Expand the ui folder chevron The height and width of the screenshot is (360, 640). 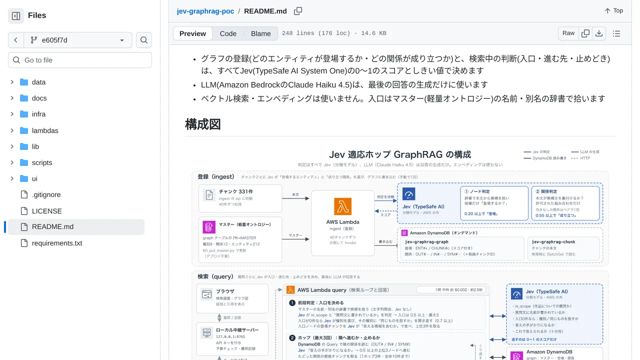tap(12, 178)
